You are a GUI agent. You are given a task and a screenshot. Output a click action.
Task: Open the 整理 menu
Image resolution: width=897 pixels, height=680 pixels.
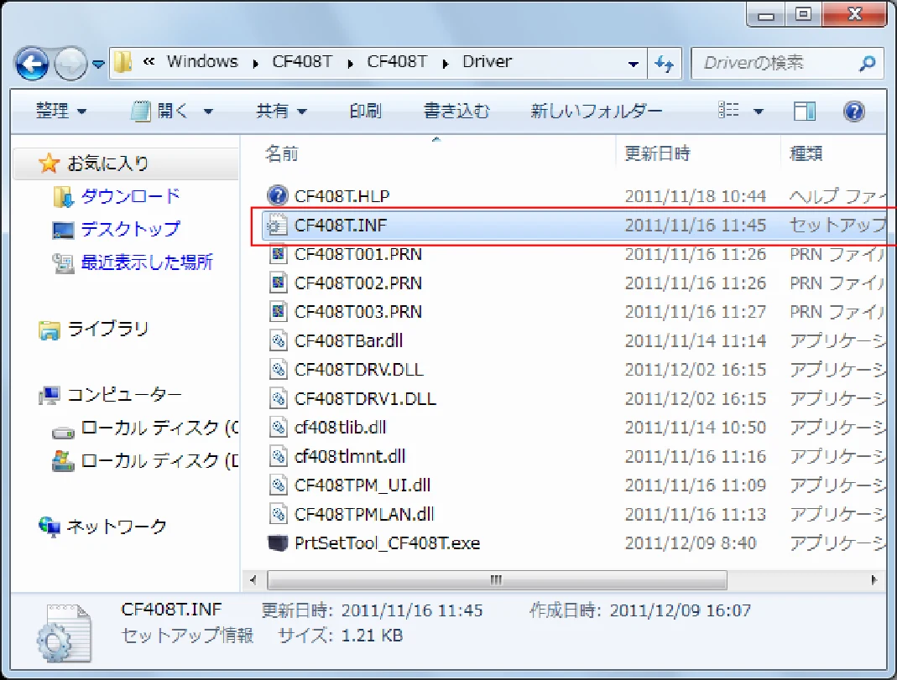click(x=60, y=111)
